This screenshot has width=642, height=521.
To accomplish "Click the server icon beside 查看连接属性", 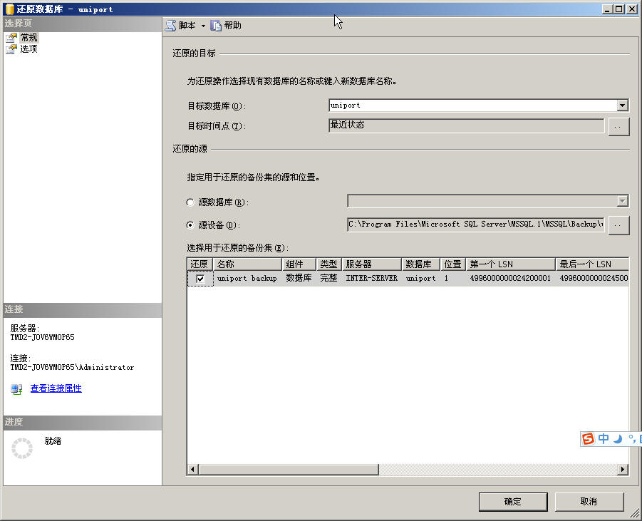I will coord(16,388).
